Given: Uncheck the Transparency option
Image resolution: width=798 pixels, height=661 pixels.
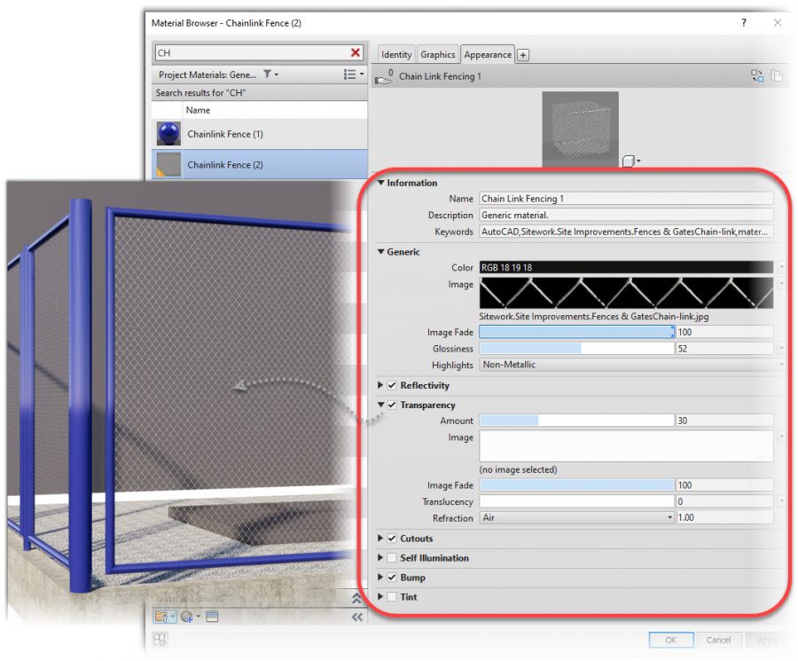Looking at the screenshot, I should point(391,405).
